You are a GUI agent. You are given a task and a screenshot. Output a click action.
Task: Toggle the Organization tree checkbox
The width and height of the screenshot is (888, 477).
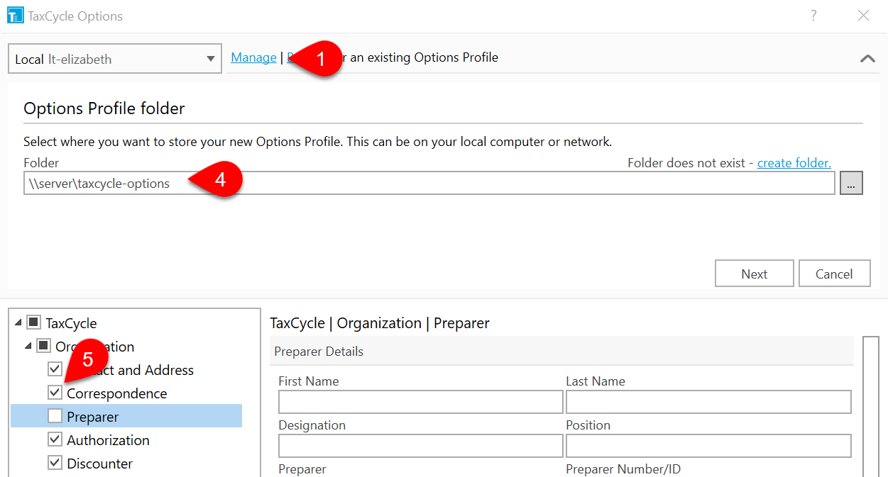43,346
